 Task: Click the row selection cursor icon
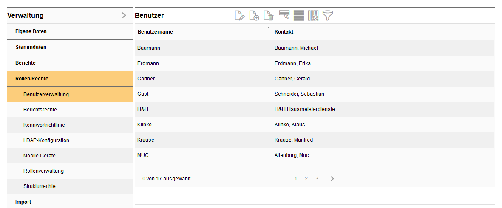tap(284, 15)
